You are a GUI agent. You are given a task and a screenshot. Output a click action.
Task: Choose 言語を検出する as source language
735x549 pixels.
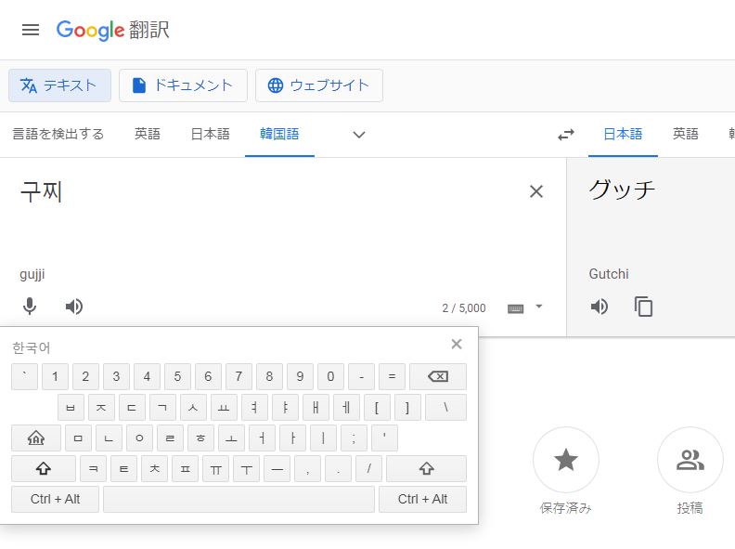point(58,134)
